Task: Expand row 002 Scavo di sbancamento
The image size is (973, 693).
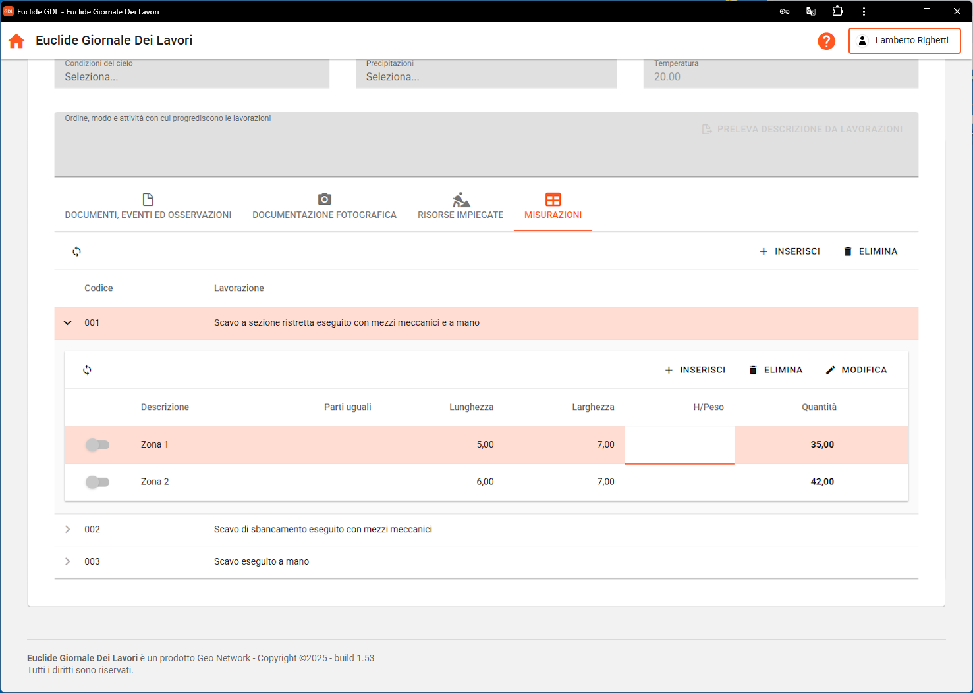Action: click(x=68, y=530)
